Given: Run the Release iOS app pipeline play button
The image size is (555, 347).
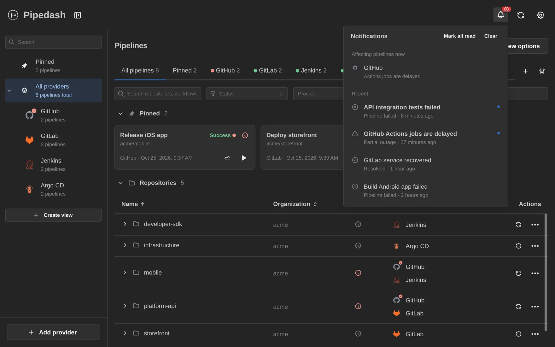Looking at the screenshot, I should (x=244, y=158).
